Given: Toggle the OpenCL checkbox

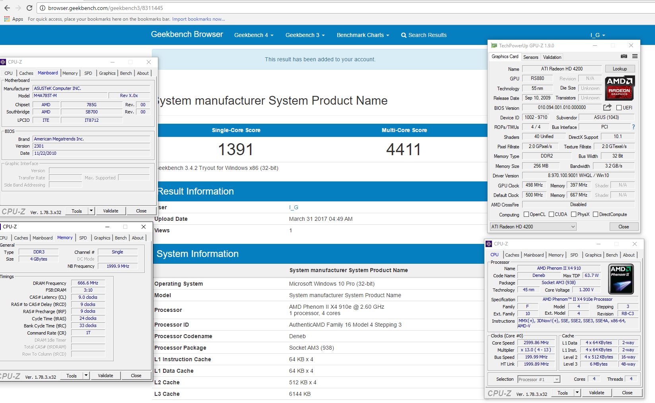Looking at the screenshot, I should [526, 214].
